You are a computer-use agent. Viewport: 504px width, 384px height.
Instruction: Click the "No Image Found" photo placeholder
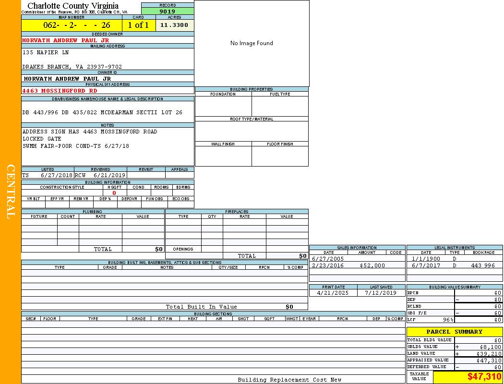pyautogui.click(x=252, y=43)
